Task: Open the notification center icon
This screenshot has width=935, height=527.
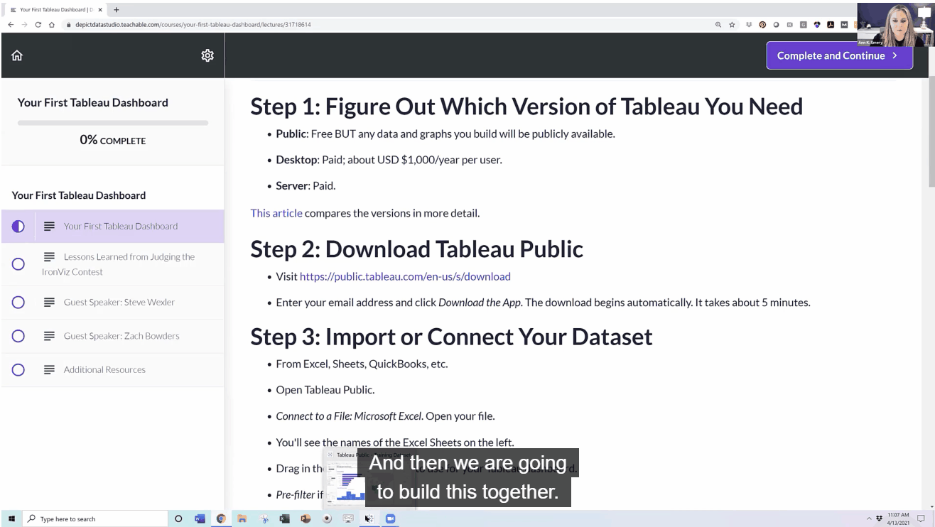Action: [922, 518]
